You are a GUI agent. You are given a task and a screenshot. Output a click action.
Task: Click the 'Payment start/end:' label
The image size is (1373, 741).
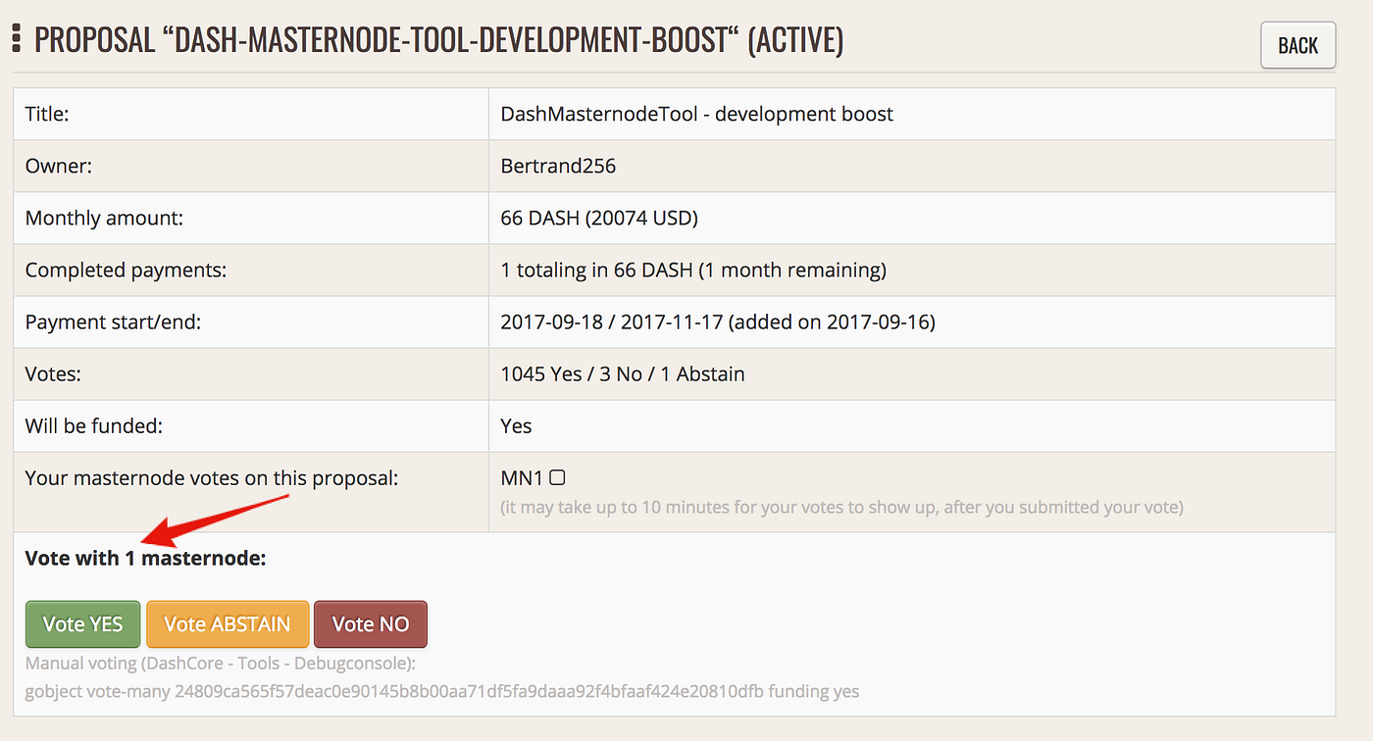(x=113, y=321)
